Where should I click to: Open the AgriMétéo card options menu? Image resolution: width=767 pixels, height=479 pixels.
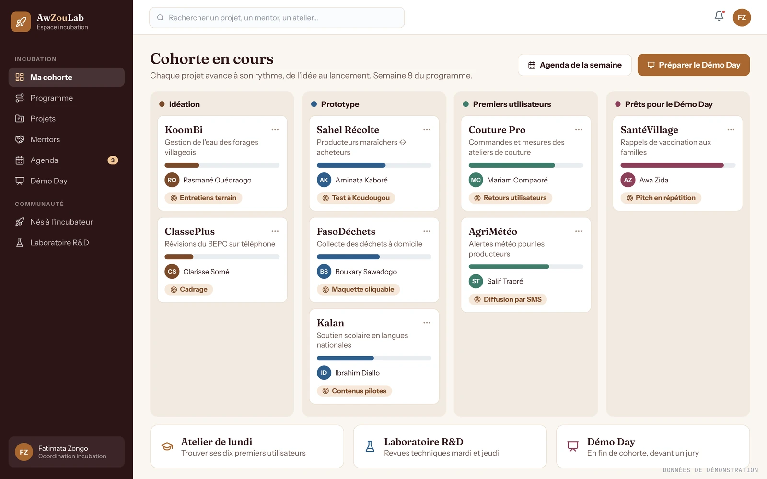pyautogui.click(x=579, y=231)
